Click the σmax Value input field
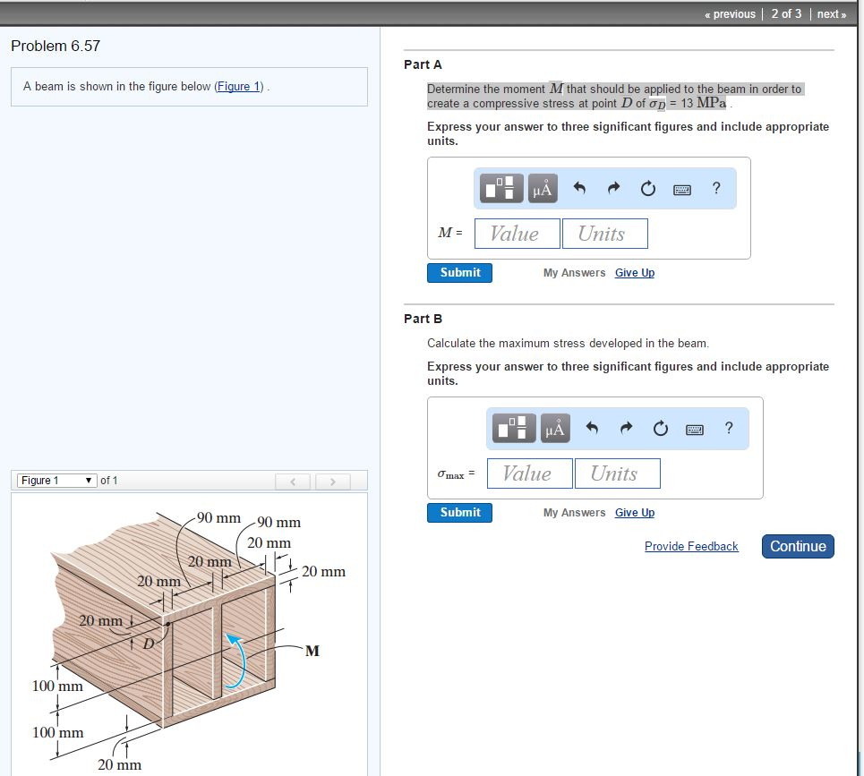 [x=529, y=473]
